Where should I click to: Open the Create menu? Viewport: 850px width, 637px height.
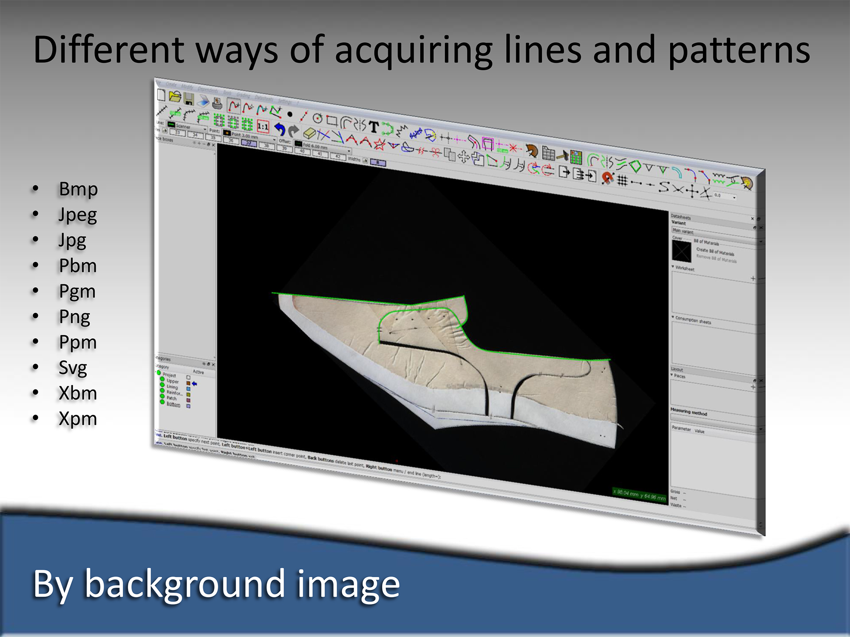coord(171,84)
